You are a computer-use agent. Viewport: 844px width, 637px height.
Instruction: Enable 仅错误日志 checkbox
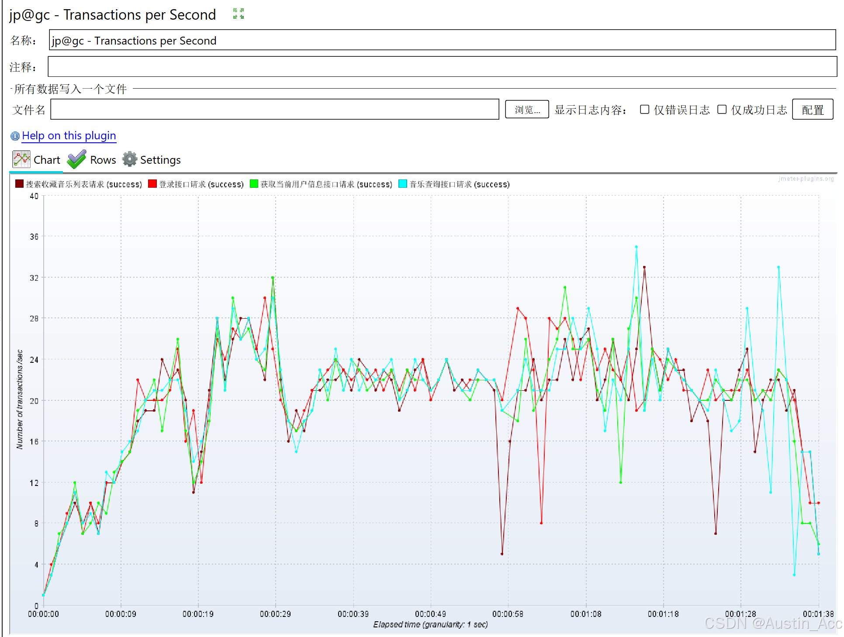644,110
